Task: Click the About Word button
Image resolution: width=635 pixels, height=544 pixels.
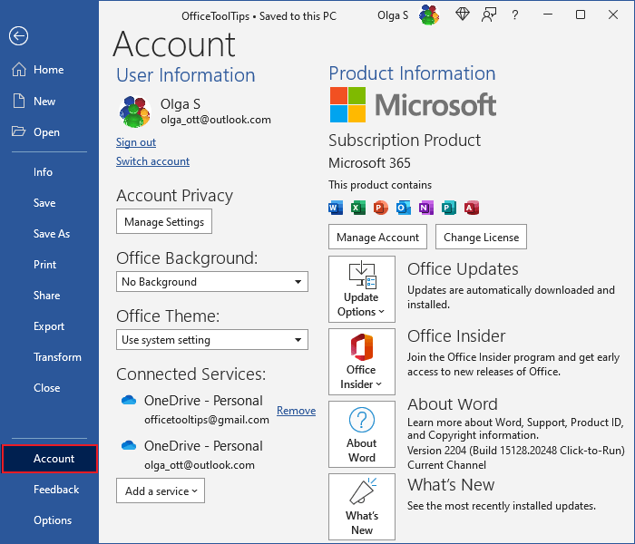Action: coord(362,434)
